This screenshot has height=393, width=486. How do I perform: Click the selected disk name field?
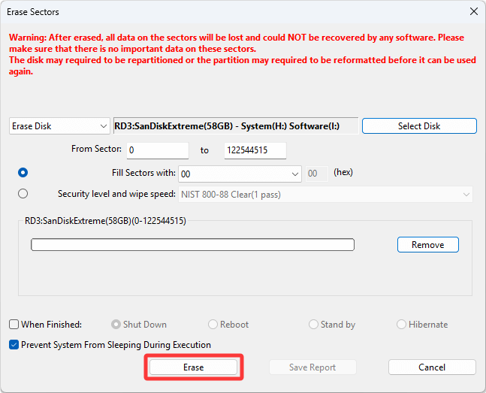[x=234, y=126]
